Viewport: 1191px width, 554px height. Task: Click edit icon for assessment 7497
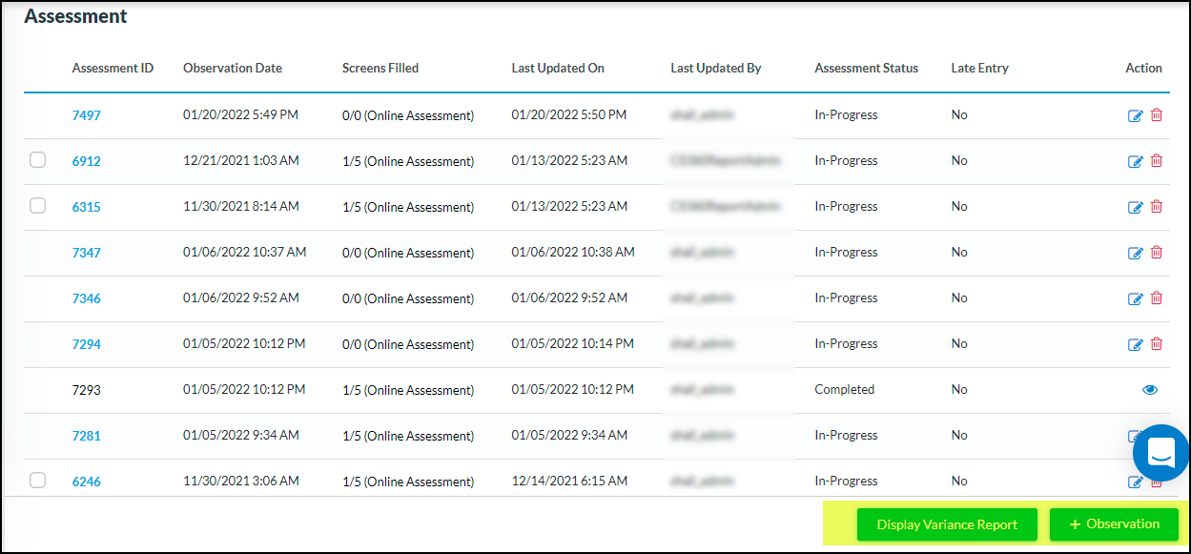tap(1135, 115)
